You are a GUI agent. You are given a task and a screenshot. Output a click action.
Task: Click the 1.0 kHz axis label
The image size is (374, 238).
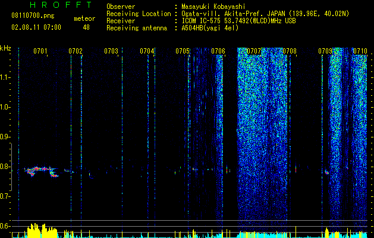[x=5, y=107]
